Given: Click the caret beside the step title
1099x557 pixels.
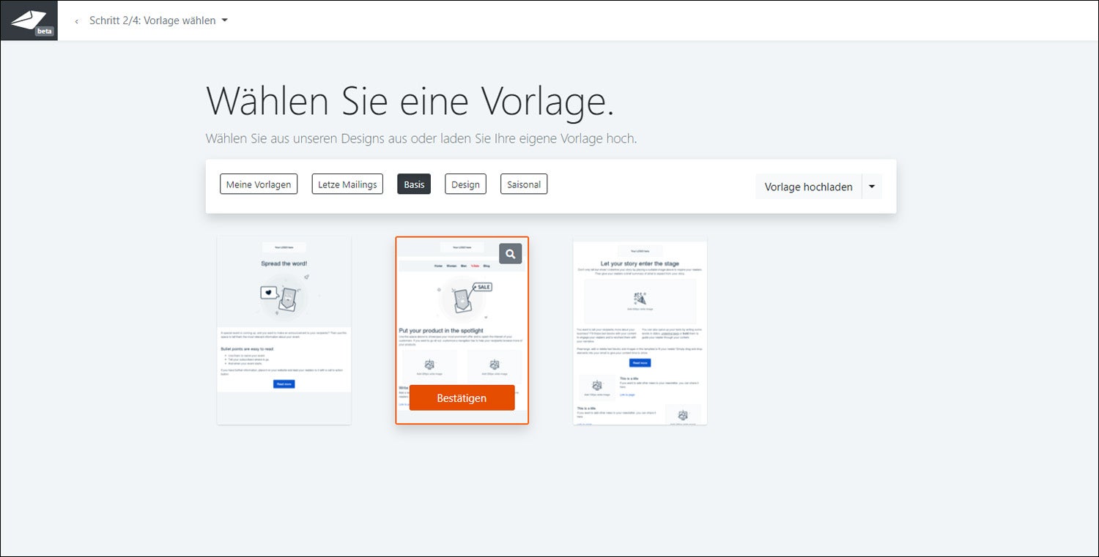Looking at the screenshot, I should tap(225, 20).
